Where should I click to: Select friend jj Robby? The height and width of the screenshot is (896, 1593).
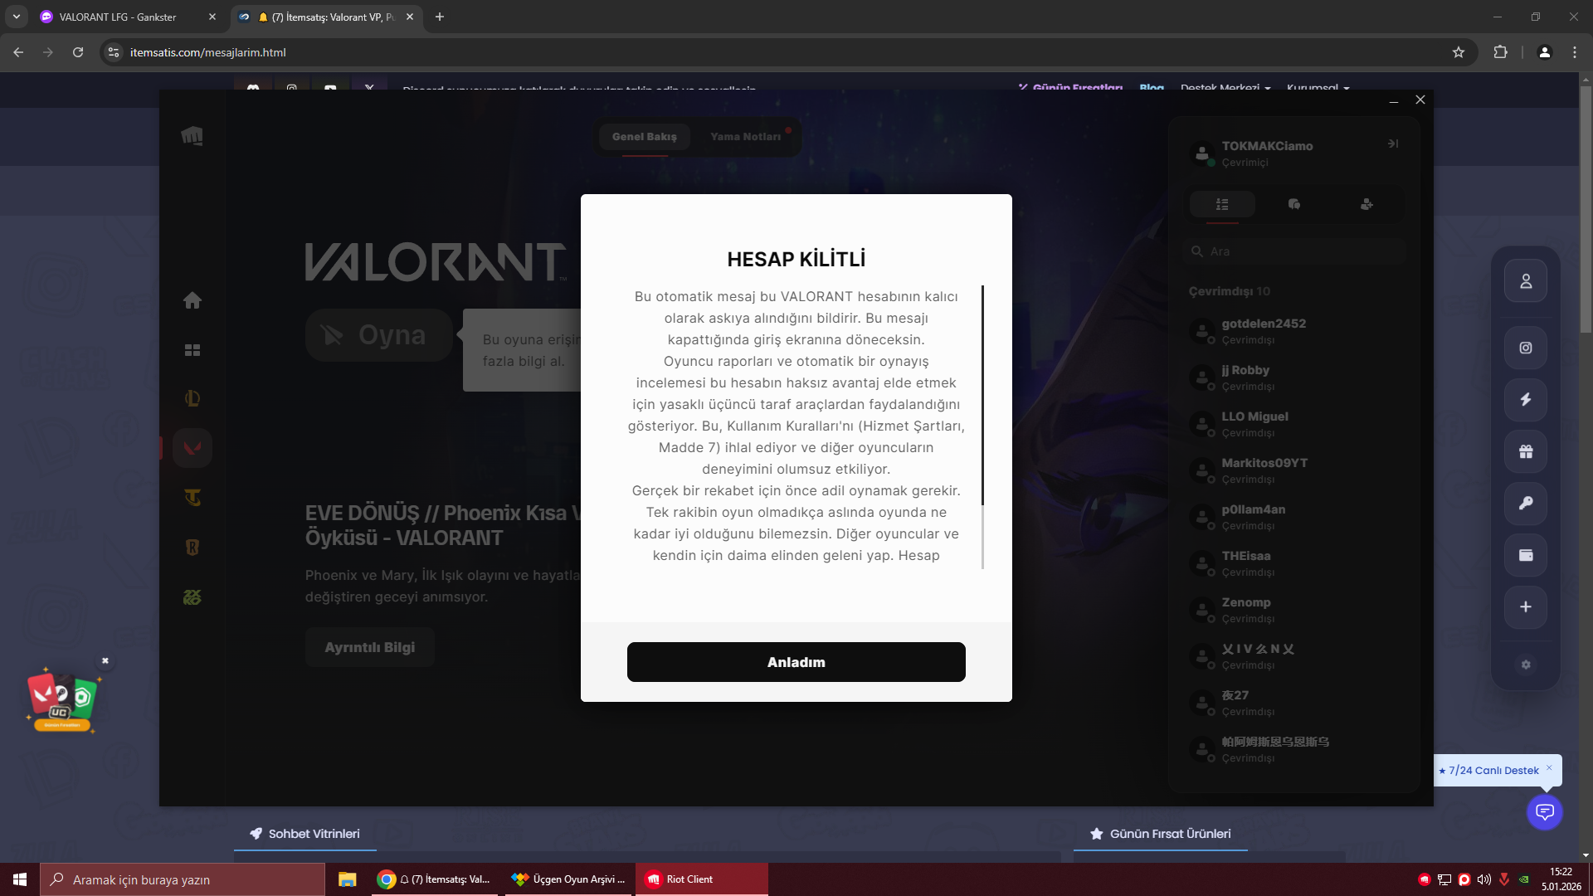(x=1294, y=377)
